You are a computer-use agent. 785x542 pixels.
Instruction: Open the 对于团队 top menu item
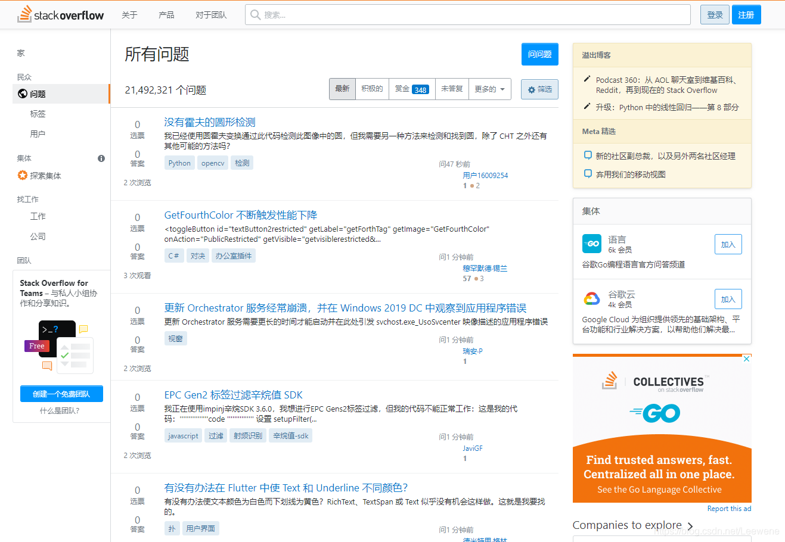(211, 15)
